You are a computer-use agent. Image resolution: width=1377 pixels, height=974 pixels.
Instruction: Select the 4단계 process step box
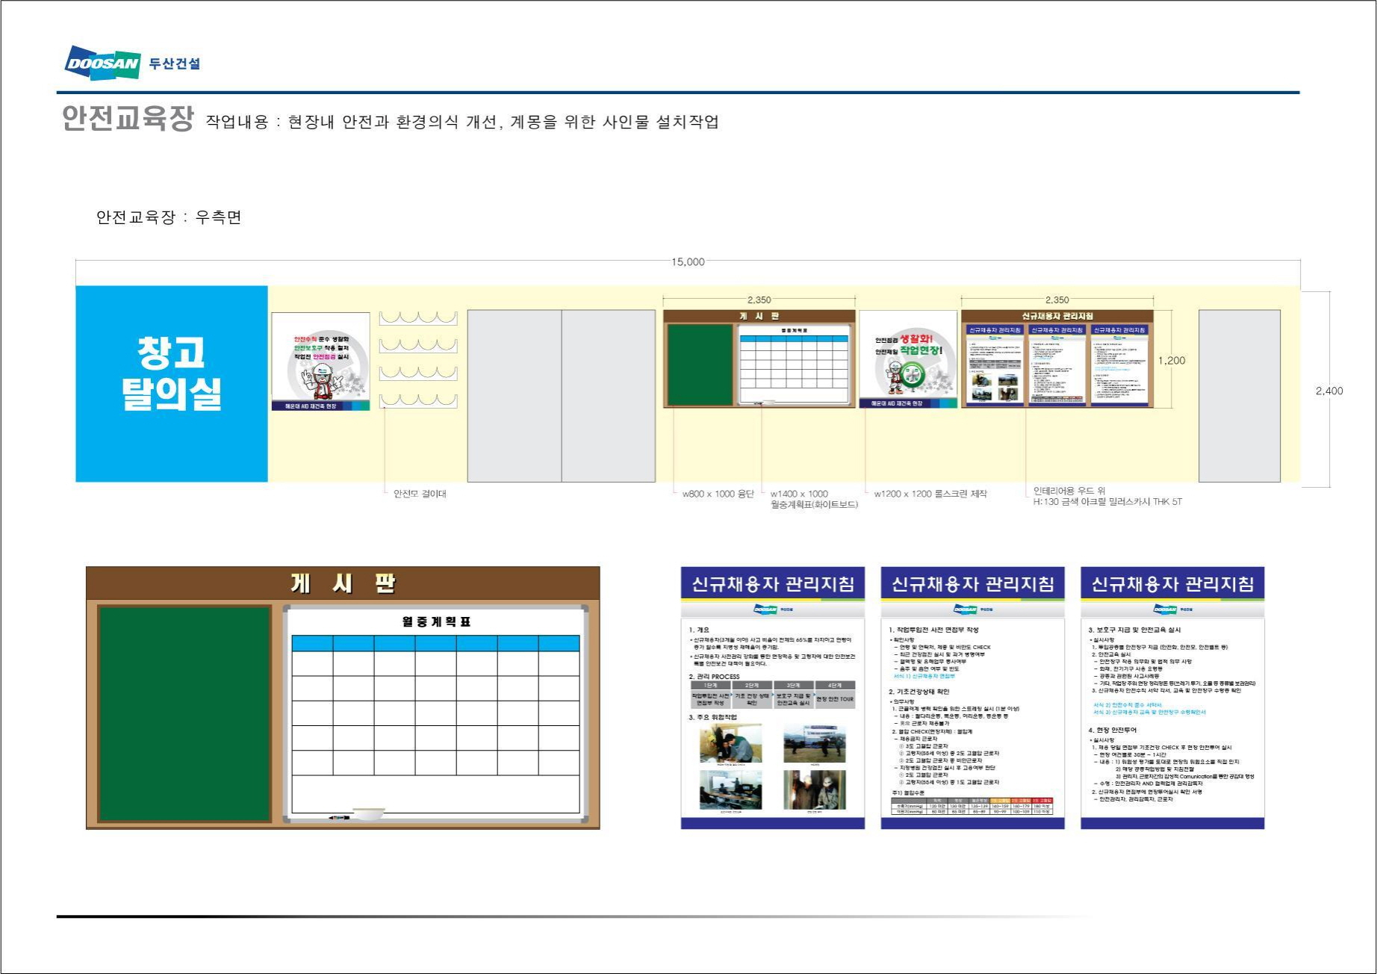click(835, 695)
